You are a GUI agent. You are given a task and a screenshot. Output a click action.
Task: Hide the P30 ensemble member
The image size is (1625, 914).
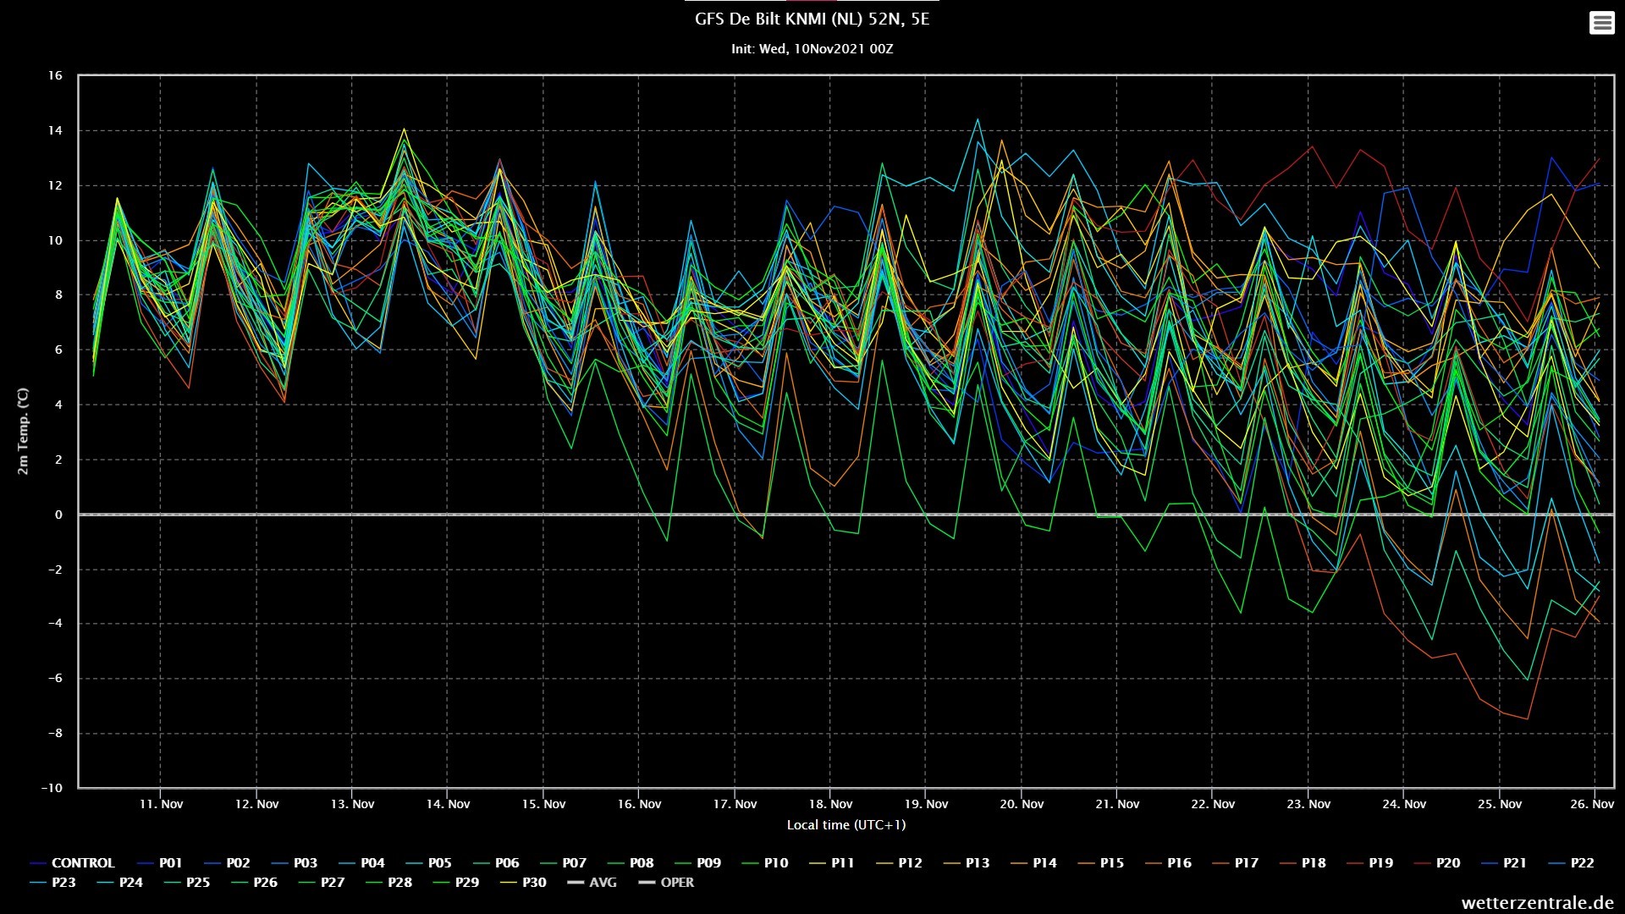[523, 883]
